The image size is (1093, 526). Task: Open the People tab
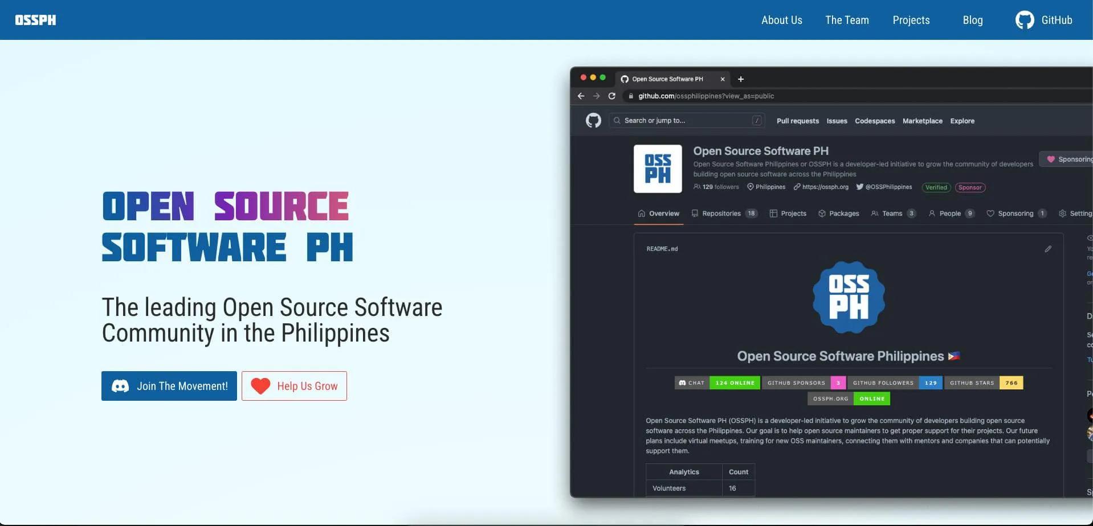951,213
